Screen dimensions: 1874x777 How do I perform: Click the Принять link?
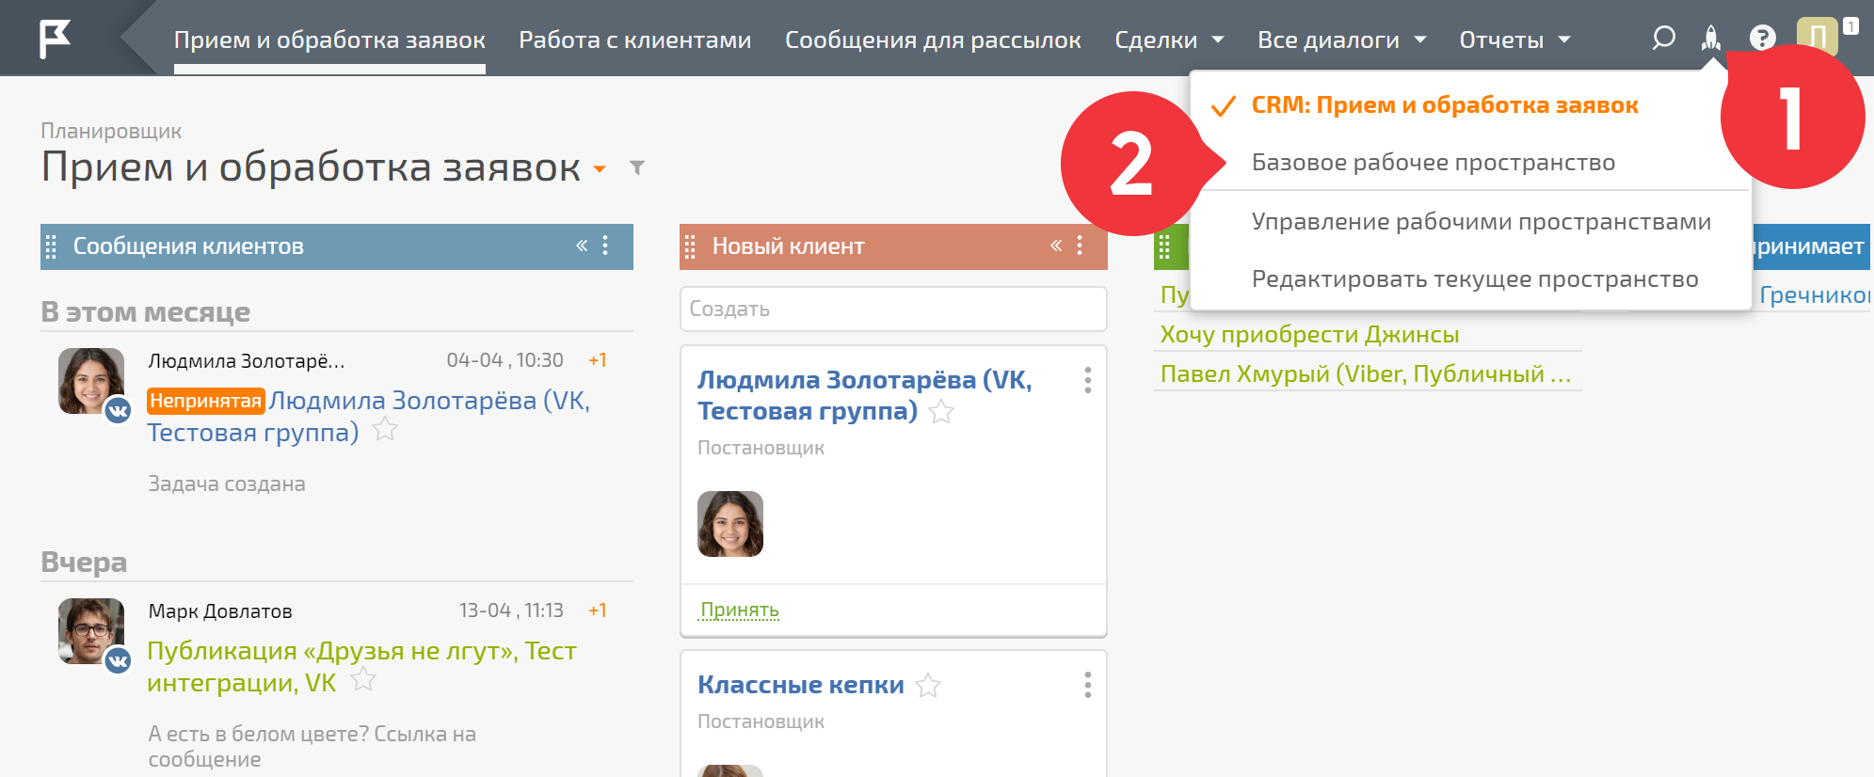click(740, 610)
